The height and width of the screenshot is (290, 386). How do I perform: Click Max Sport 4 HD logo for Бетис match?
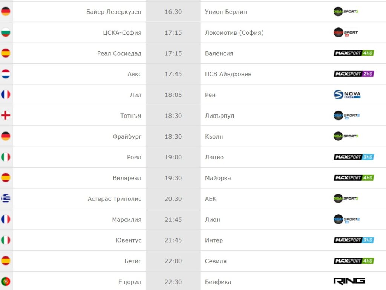point(354,261)
